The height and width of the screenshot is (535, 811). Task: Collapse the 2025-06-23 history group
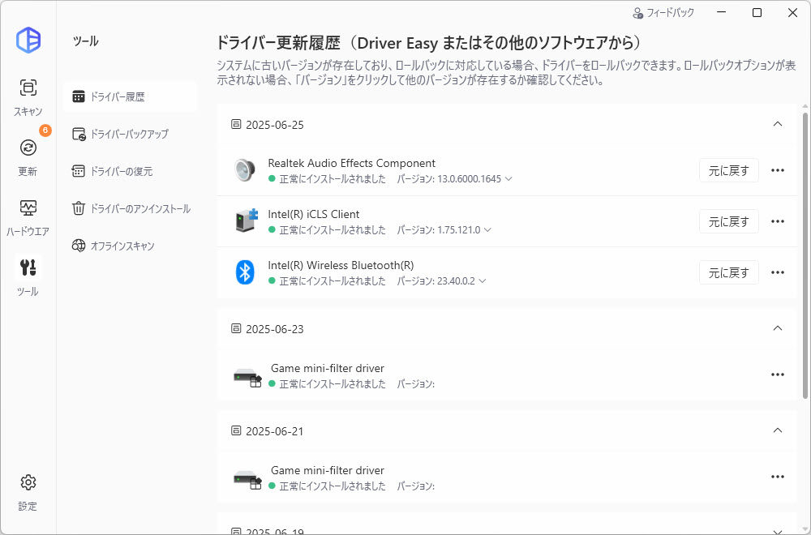pos(778,328)
